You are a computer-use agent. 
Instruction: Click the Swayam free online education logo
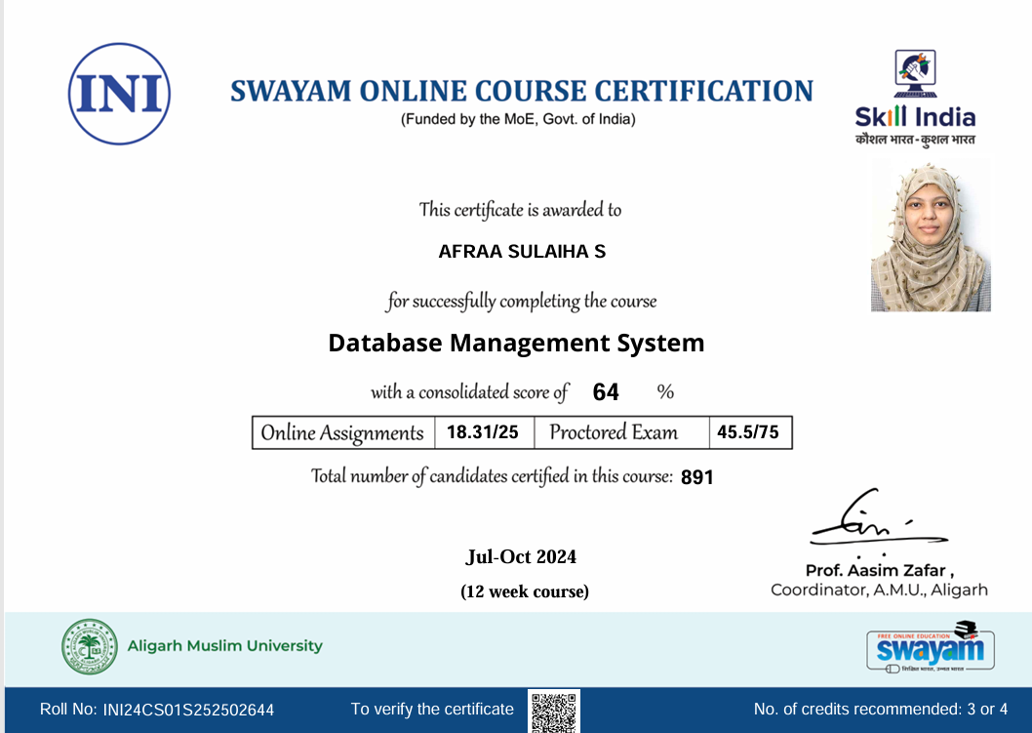930,648
